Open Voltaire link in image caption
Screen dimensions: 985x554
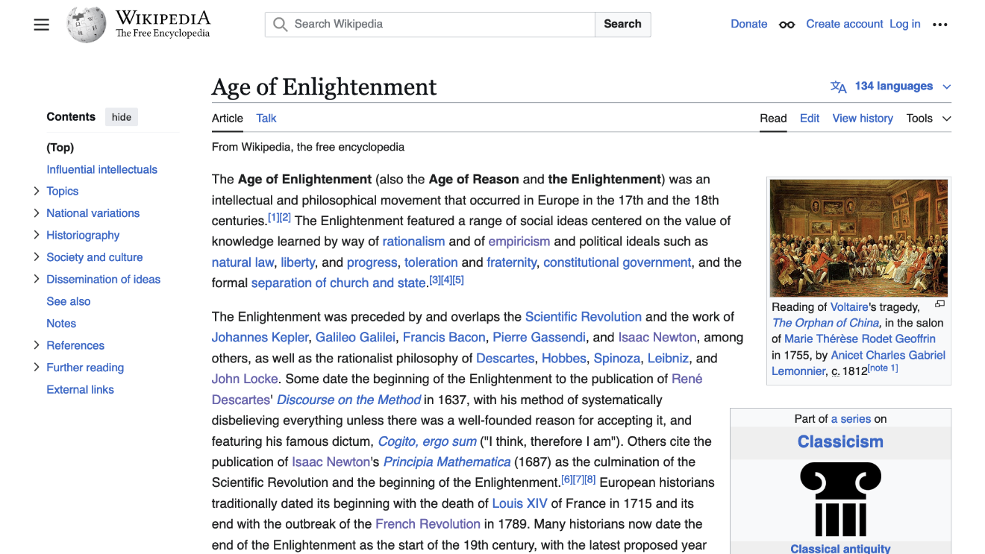coord(849,307)
